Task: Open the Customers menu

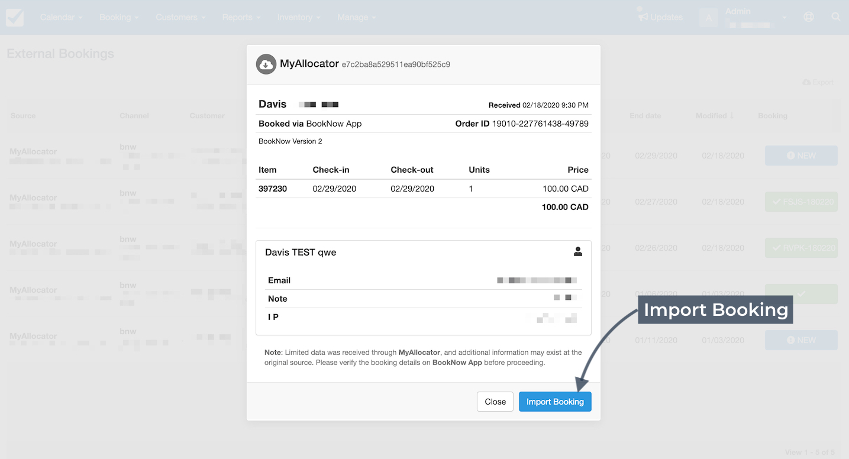Action: click(x=180, y=17)
